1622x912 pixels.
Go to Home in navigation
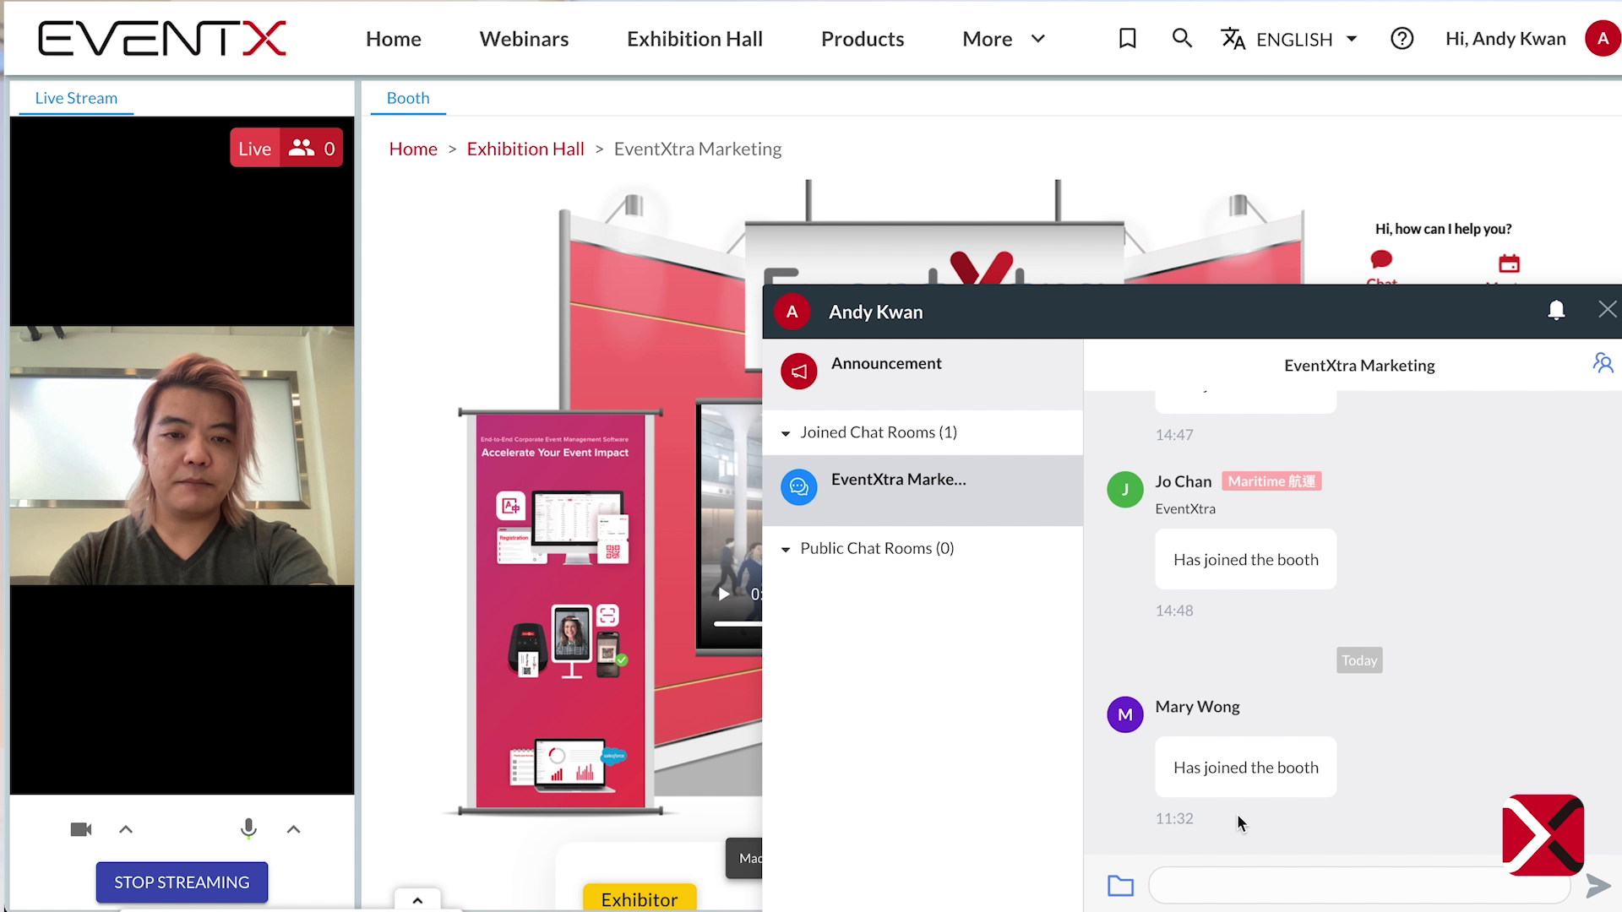394,39
